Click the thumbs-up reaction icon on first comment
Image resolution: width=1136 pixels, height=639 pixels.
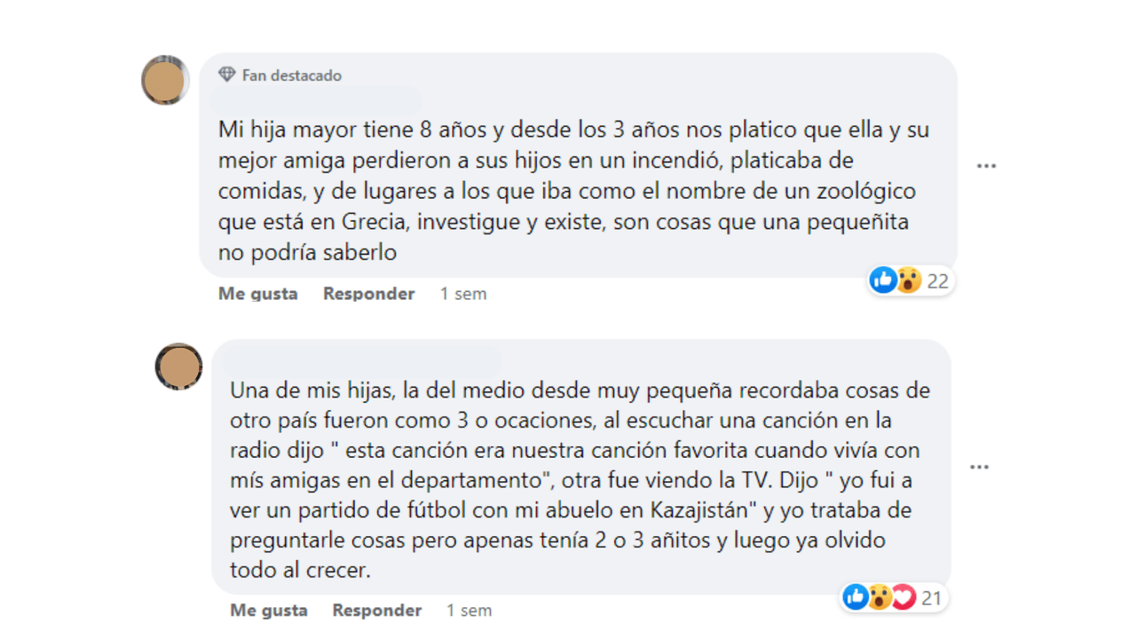(884, 280)
